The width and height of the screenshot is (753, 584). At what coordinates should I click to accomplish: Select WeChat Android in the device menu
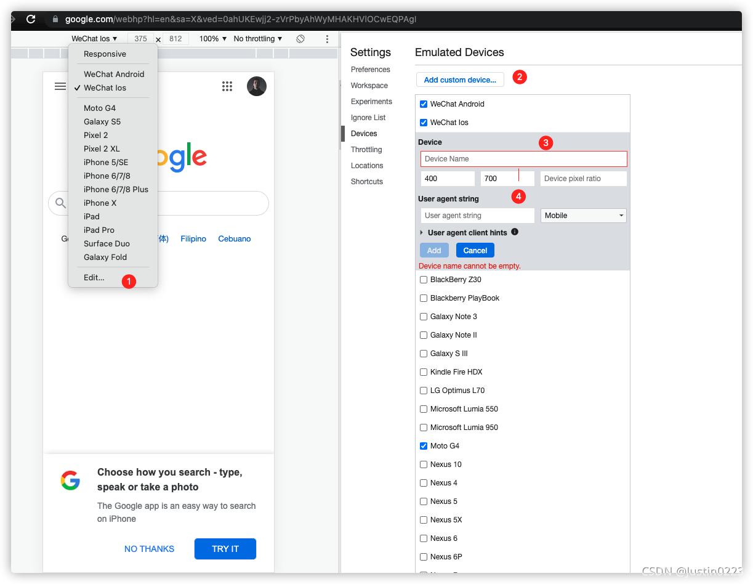(x=113, y=74)
